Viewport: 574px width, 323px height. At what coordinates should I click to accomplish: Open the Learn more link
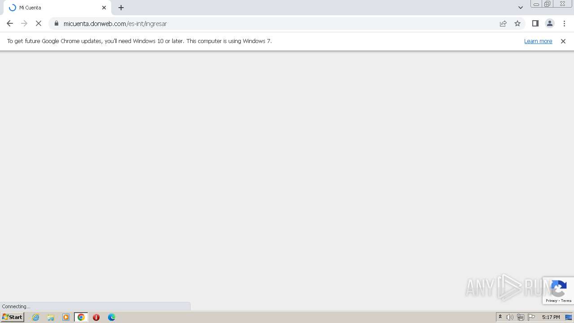tap(538, 41)
